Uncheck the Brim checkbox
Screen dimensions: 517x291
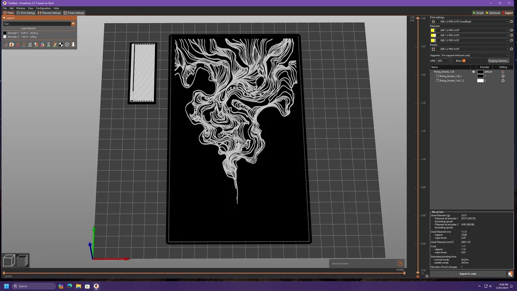[x=464, y=61]
